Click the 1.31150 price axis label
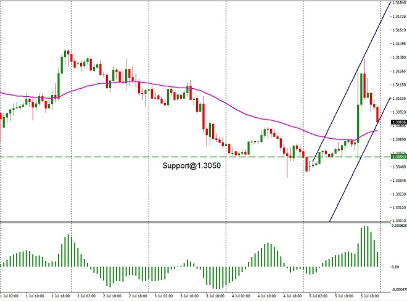Screen dimensions: 407x301 (x=399, y=85)
